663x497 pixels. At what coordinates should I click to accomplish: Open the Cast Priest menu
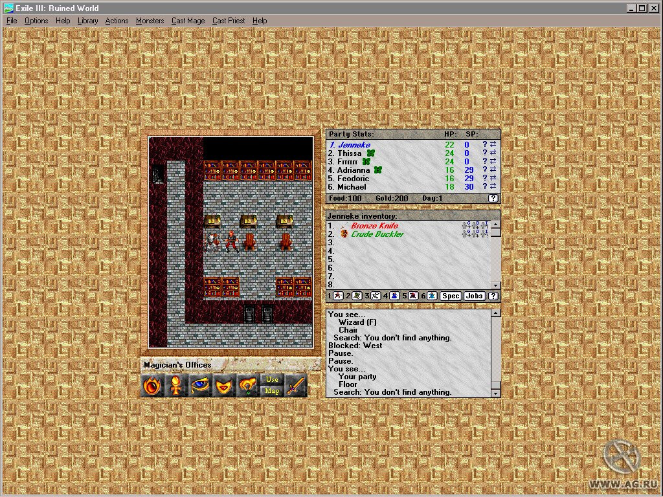pos(229,21)
